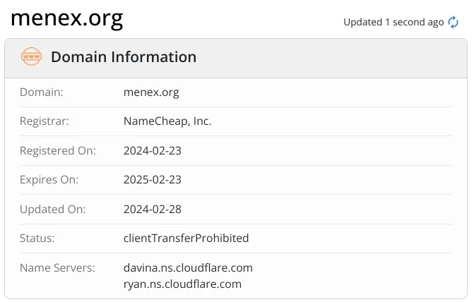Viewport: 474px width, 302px height.
Task: Select the menex.org domain value
Action: pyautogui.click(x=151, y=92)
